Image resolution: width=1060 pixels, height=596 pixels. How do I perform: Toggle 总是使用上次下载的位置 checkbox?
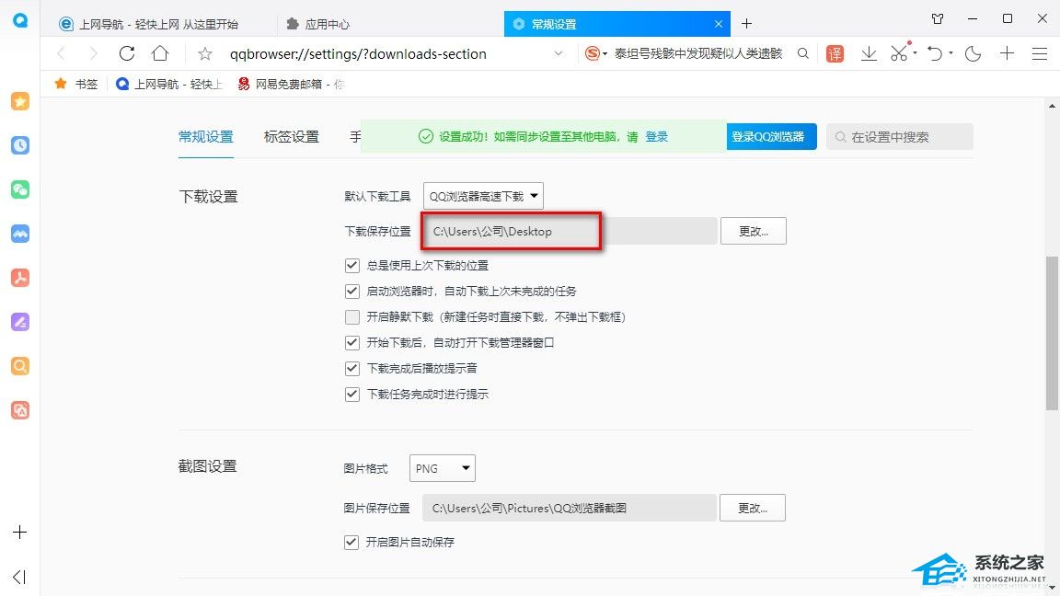tap(352, 266)
